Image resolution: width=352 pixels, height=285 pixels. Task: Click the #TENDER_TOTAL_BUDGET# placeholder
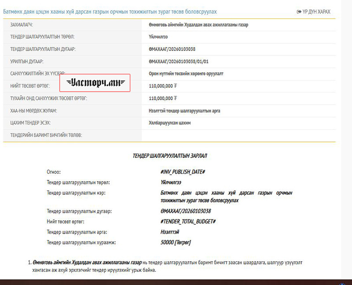click(188, 221)
